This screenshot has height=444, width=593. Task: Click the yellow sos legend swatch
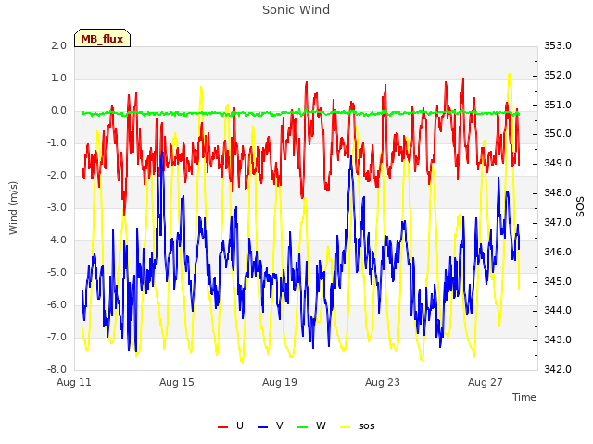point(346,426)
